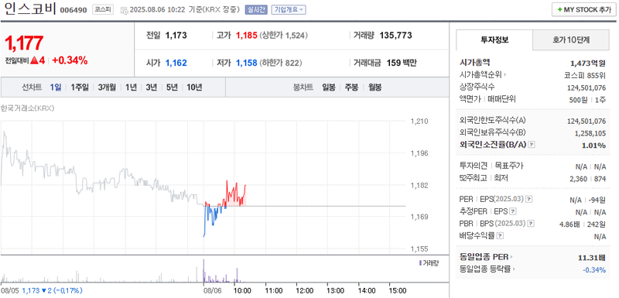Click the clock icon before the date
This screenshot has width=619, height=298.
(124, 10)
